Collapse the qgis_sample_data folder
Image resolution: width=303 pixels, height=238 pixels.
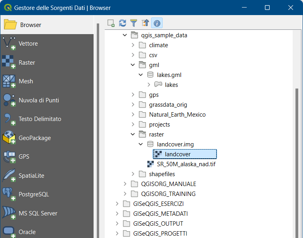(x=125, y=35)
